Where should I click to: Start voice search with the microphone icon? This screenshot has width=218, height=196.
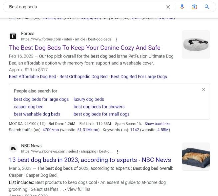(182, 7)
